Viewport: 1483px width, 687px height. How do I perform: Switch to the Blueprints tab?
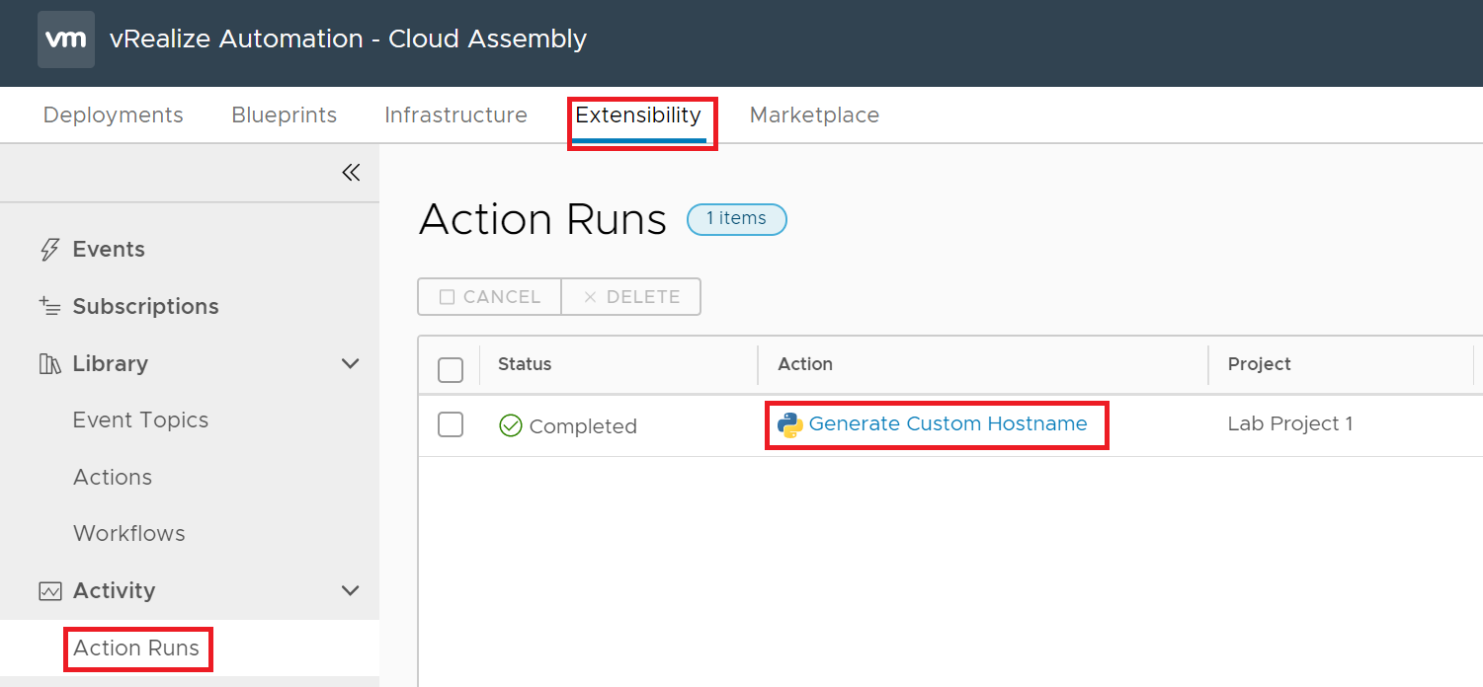[x=285, y=115]
